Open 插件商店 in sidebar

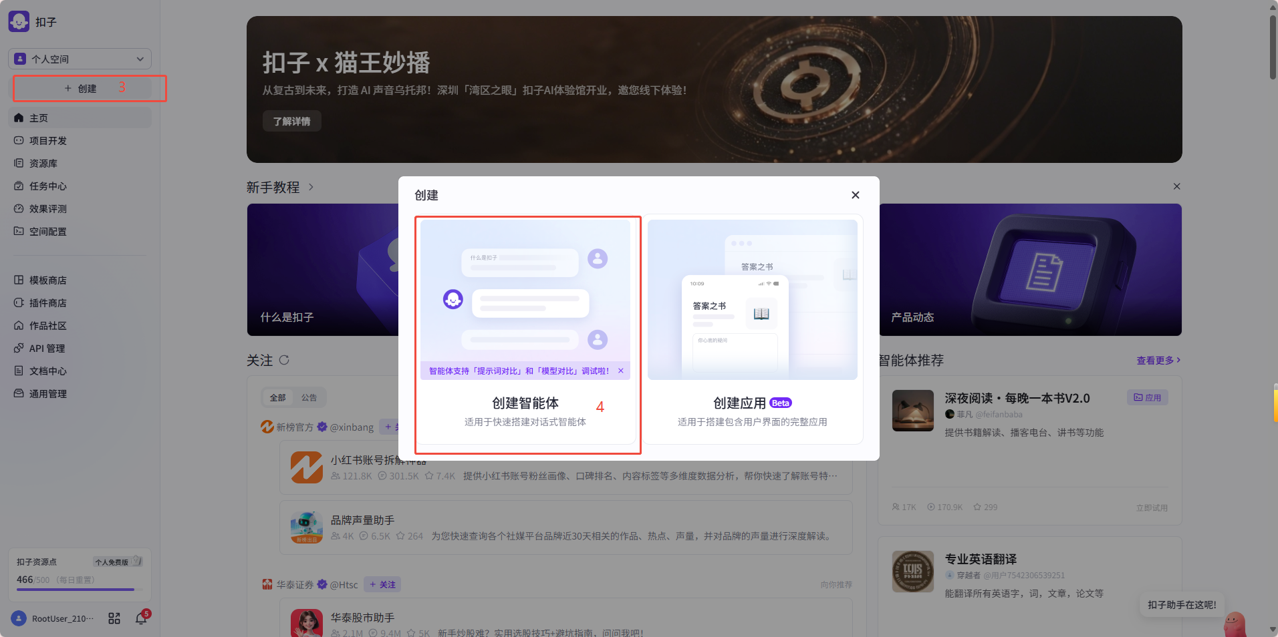(x=80, y=302)
